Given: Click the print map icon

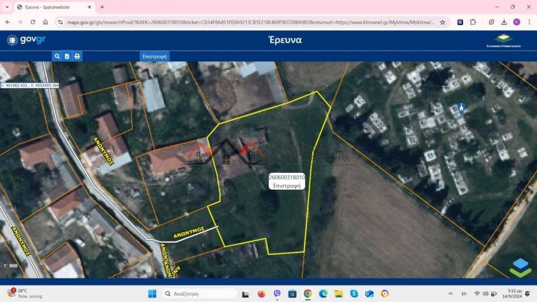Looking at the screenshot, I should (x=77, y=56).
